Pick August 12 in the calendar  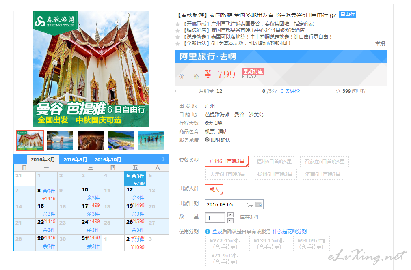135,194
